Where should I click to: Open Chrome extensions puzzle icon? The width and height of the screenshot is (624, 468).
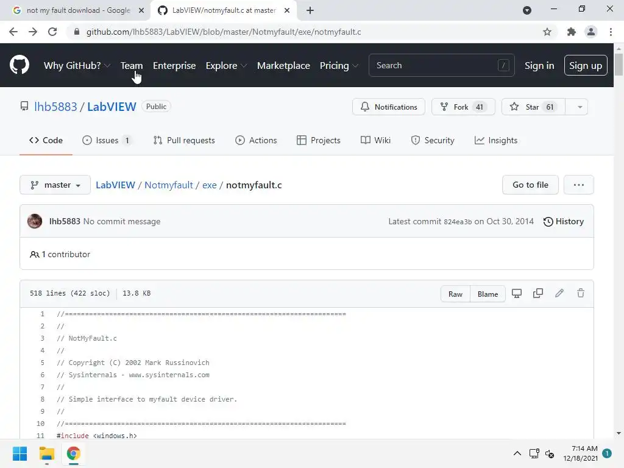pos(572,32)
